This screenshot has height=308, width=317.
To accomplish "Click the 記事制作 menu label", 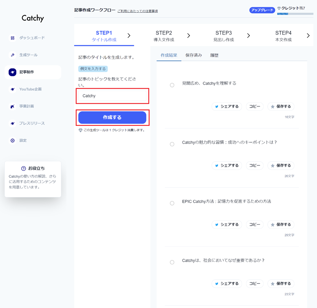I will point(27,72).
